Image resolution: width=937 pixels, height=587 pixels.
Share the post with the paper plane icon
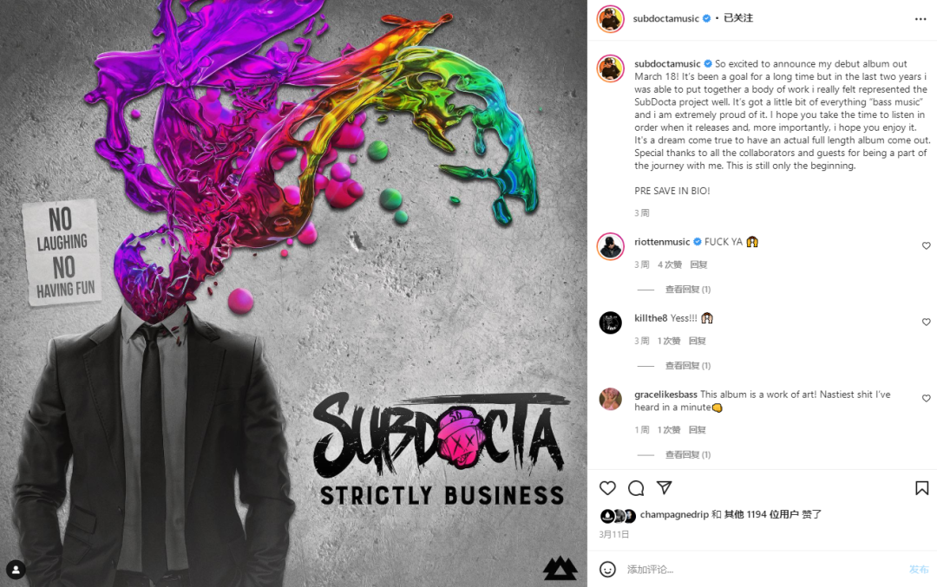[x=665, y=487]
